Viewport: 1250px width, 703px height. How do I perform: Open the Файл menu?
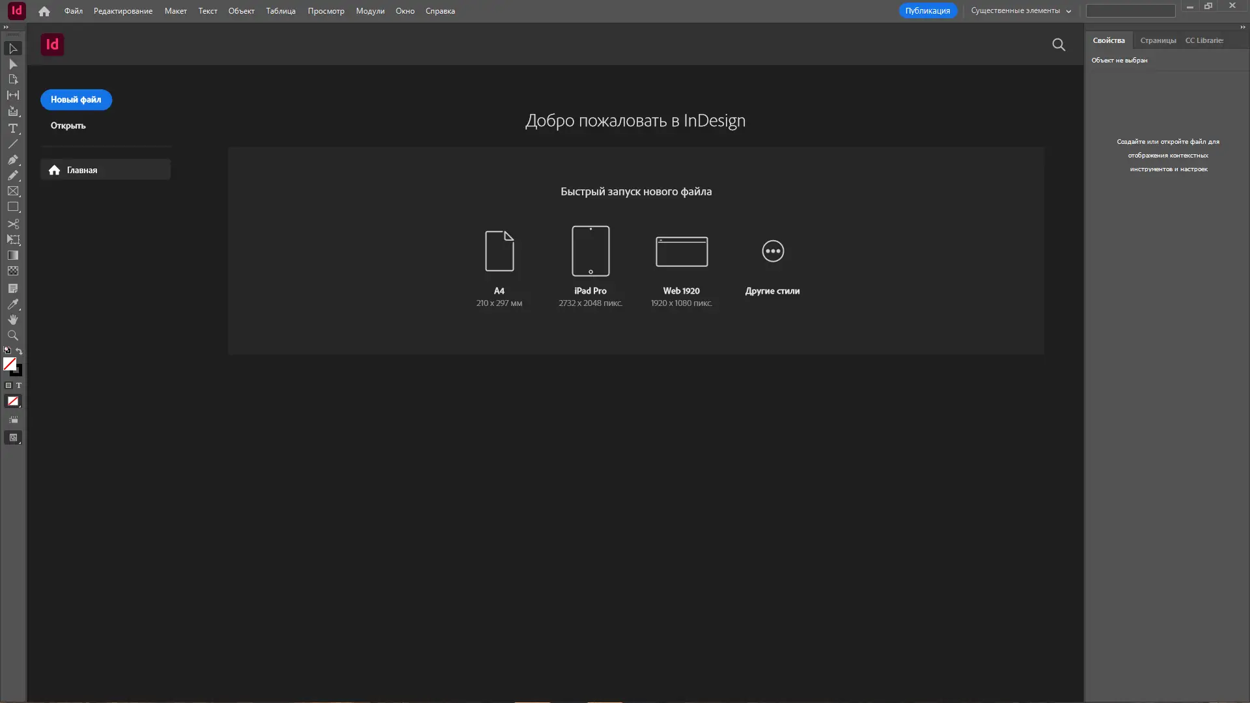(73, 10)
